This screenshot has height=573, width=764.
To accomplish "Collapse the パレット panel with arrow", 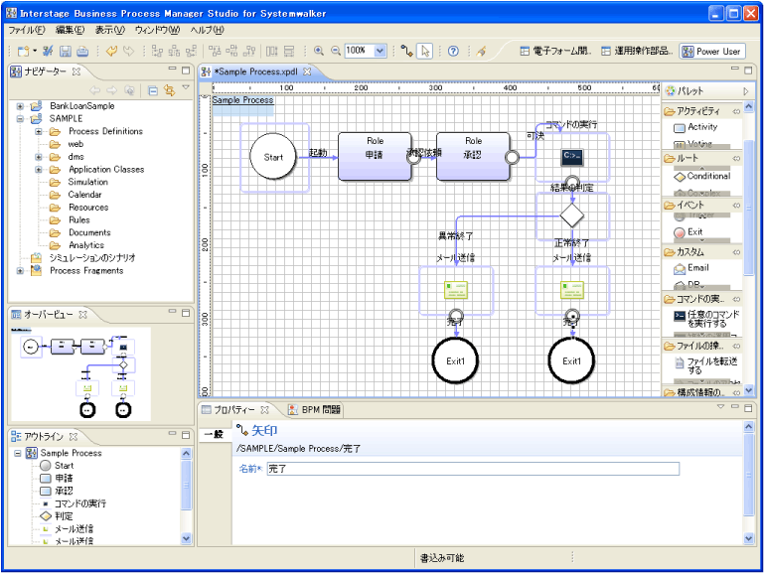I will 745,91.
